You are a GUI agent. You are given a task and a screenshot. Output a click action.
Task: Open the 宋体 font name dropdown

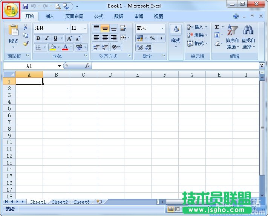[67, 28]
